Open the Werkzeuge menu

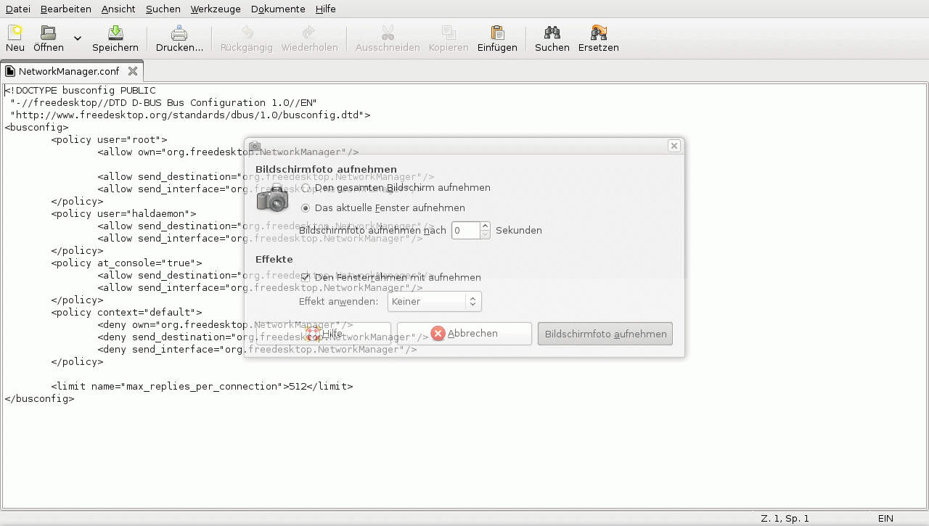[216, 9]
